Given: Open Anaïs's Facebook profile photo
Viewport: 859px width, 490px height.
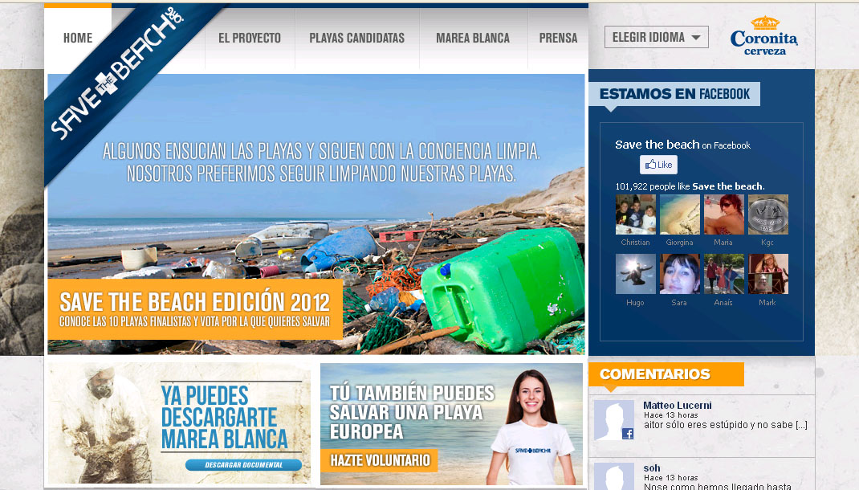Looking at the screenshot, I should tap(723, 274).
